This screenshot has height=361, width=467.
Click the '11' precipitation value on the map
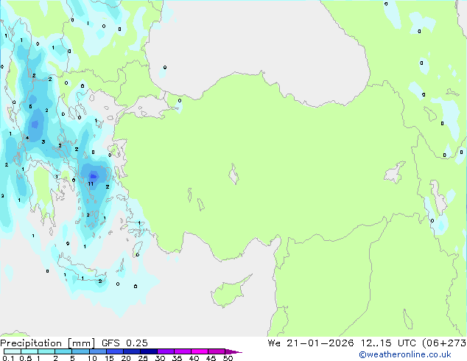[x=91, y=183]
